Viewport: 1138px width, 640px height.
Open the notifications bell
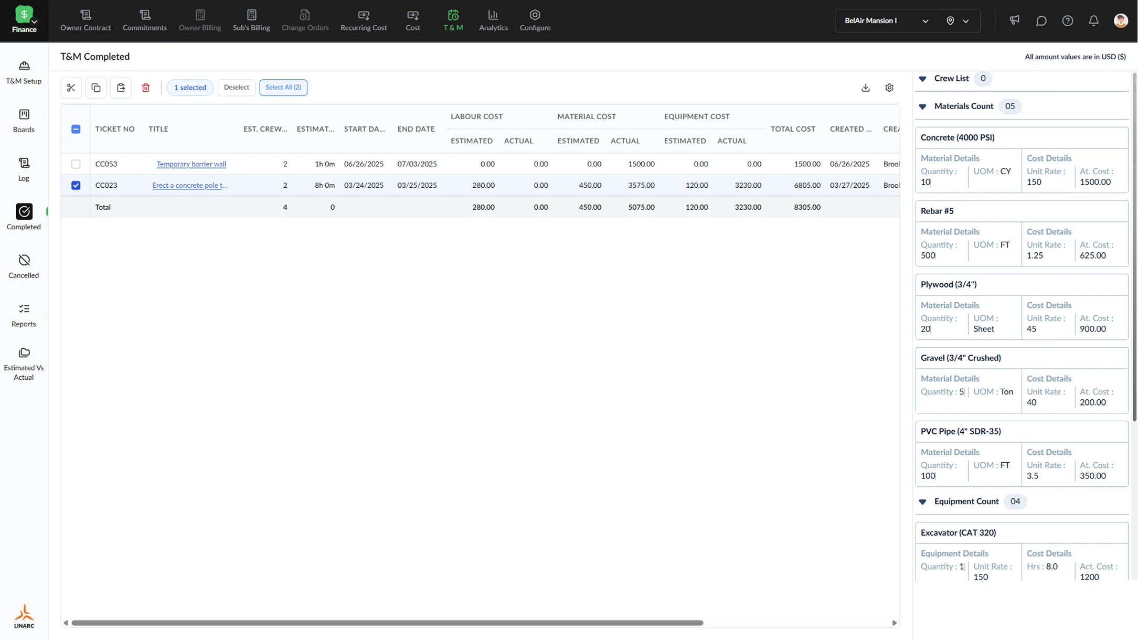pos(1093,21)
